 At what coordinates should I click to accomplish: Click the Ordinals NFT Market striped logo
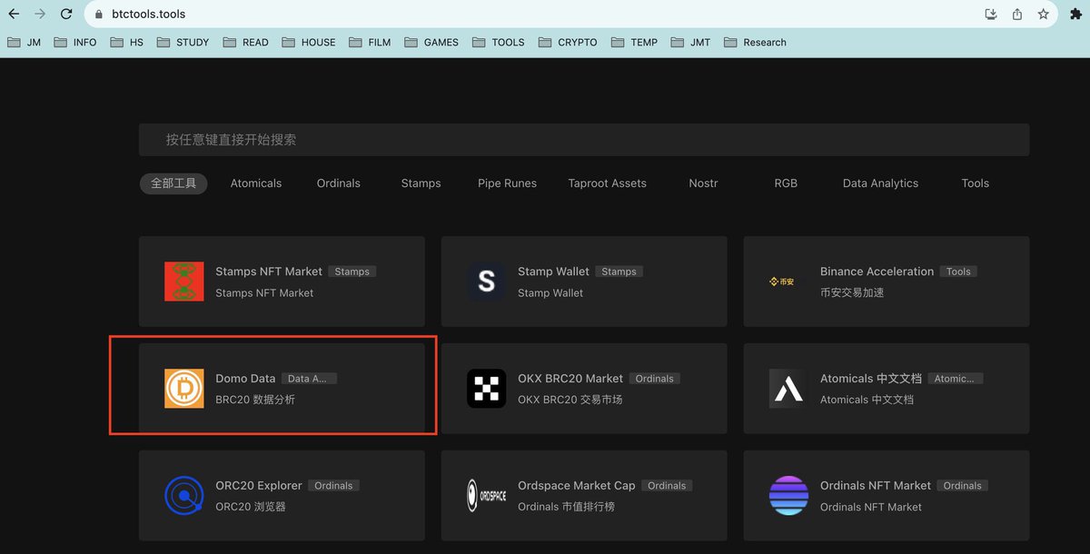pos(788,496)
